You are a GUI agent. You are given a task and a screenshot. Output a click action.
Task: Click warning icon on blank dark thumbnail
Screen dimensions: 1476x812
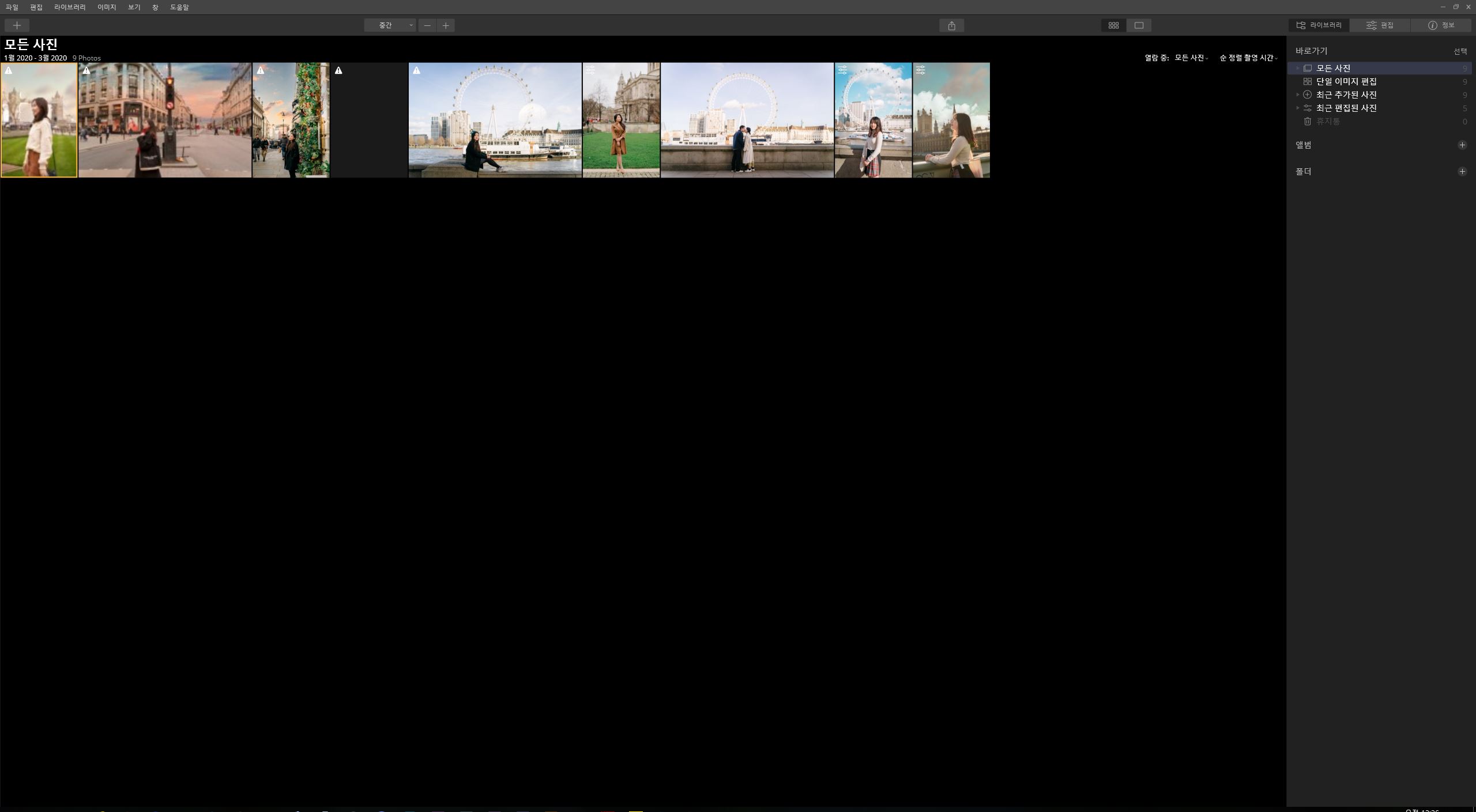338,70
